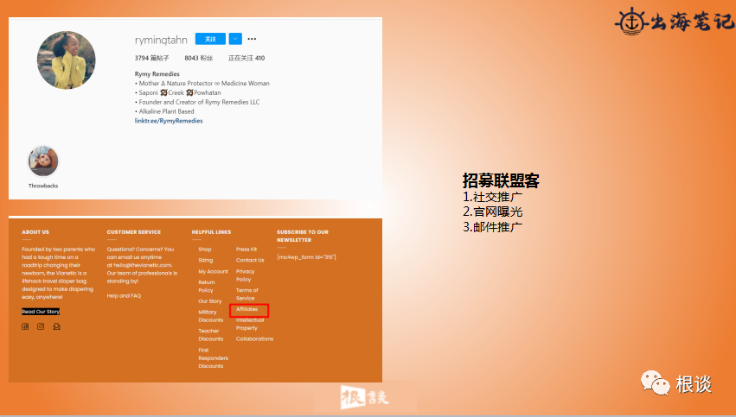Screen dimensions: 736x417
Task: Click the 招募联盟客 slide heading
Action: tap(501, 180)
